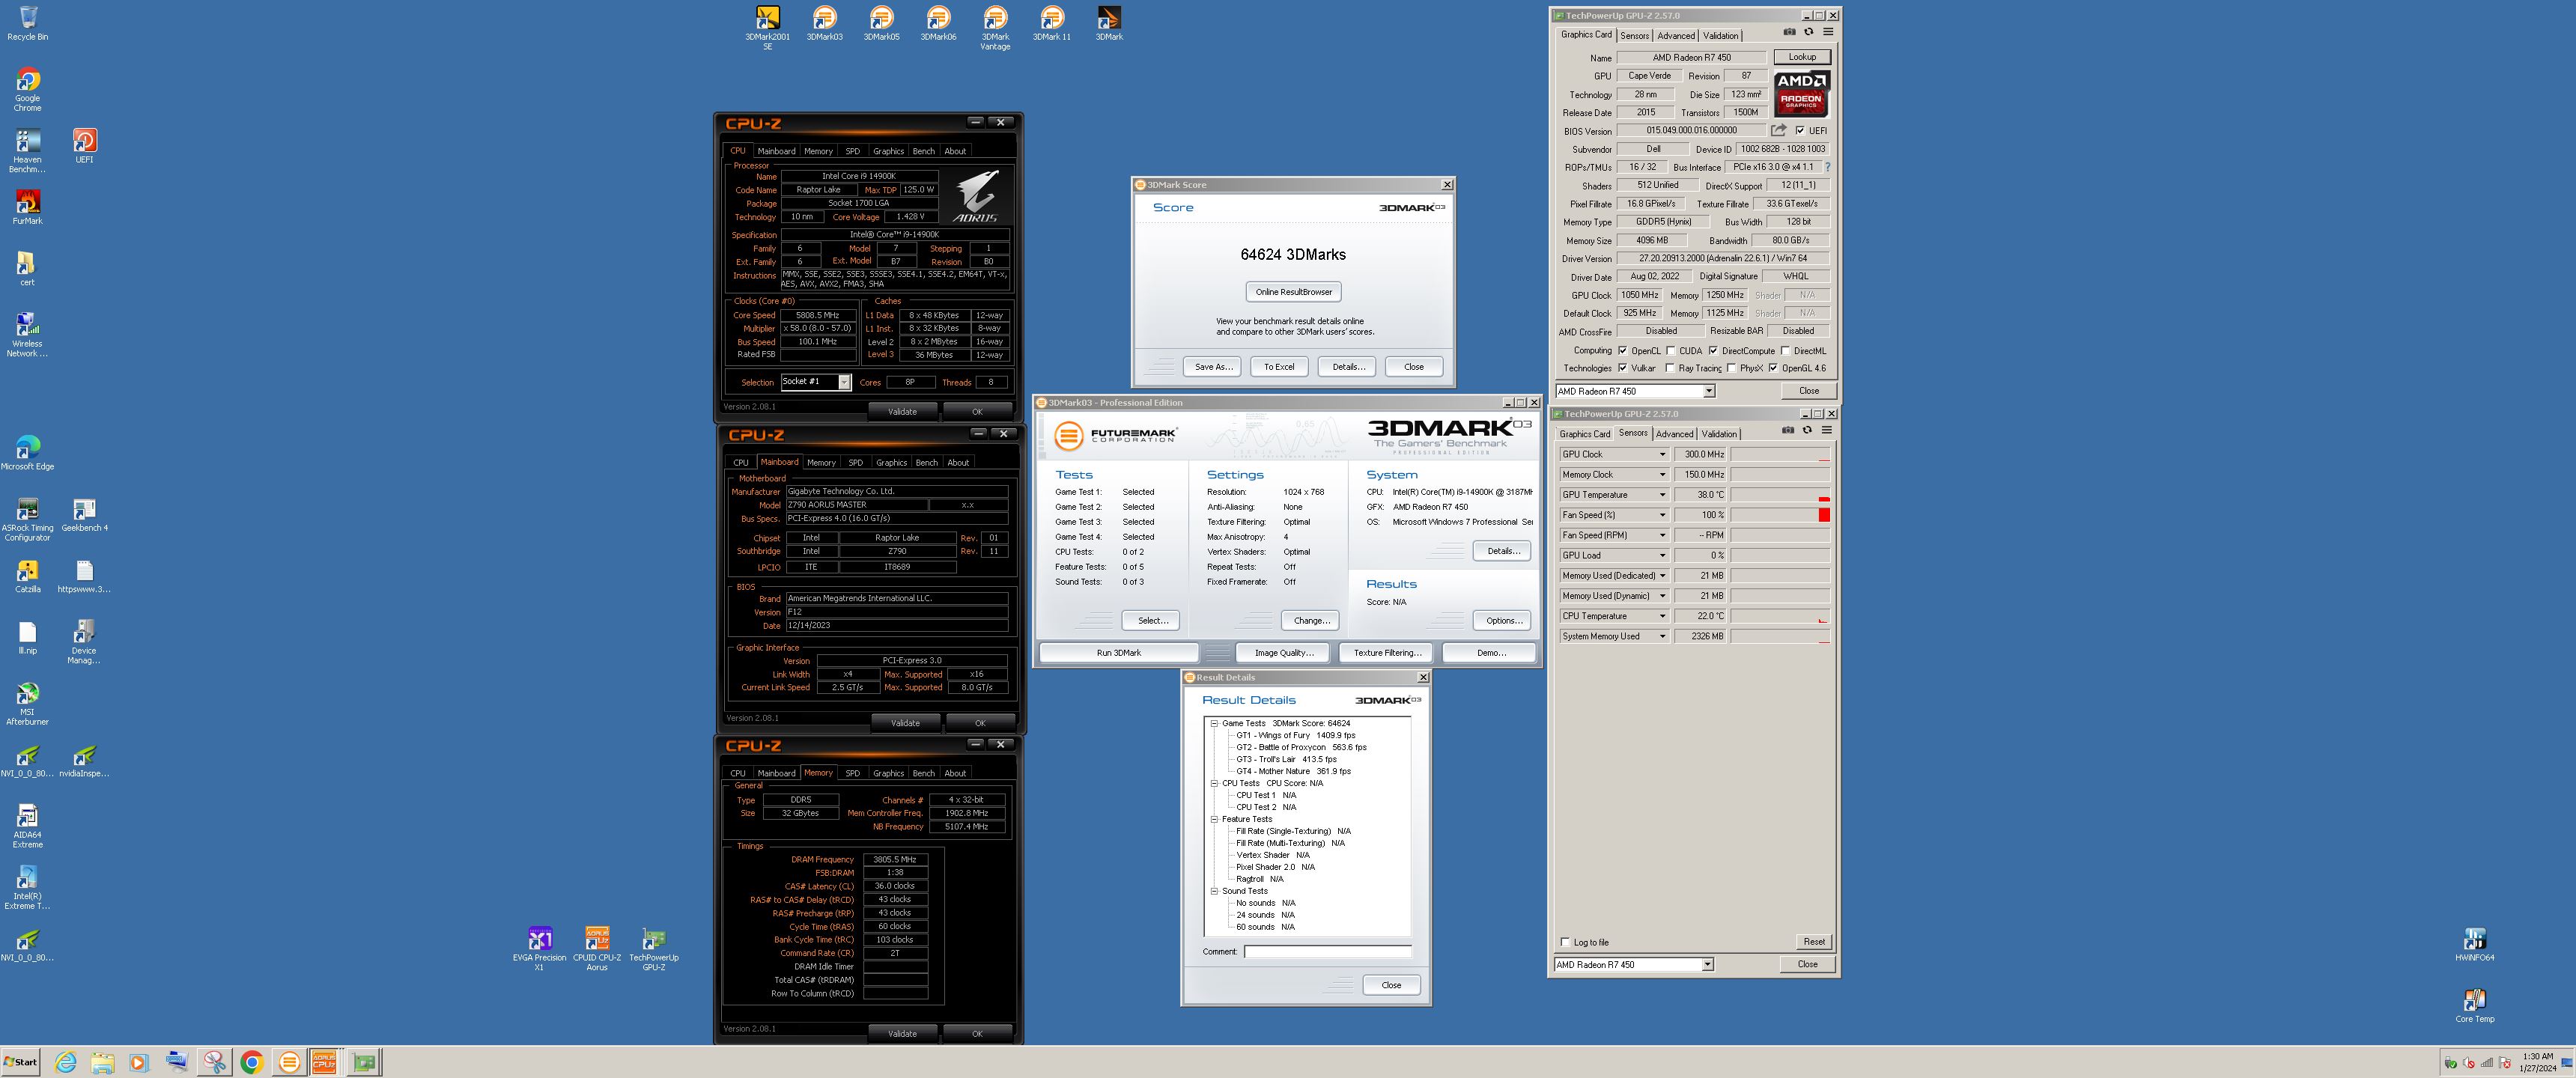Screen dimensions: 2576x1078
Task: Toggle the UEFI checkbox in GPU-Z
Action: [1800, 131]
